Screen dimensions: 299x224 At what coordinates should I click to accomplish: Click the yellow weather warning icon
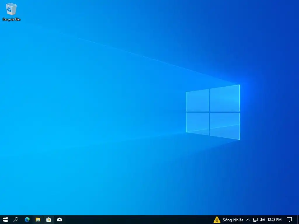pos(217,220)
